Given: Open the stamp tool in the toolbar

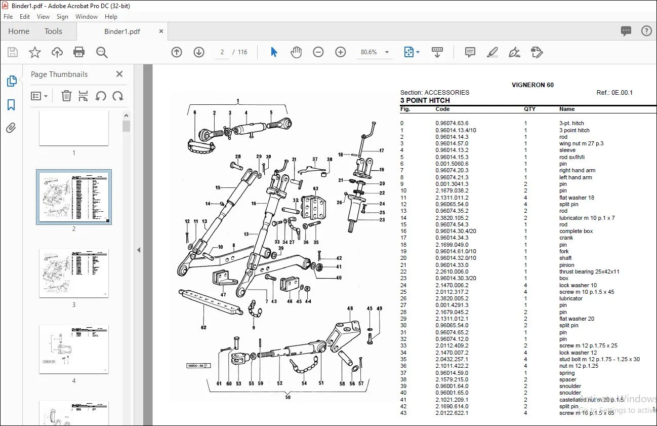Looking at the screenshot, I should [537, 52].
